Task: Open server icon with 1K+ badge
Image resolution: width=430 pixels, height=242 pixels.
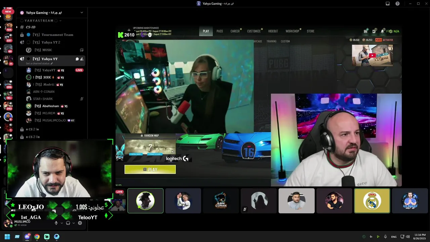Action: (8, 95)
